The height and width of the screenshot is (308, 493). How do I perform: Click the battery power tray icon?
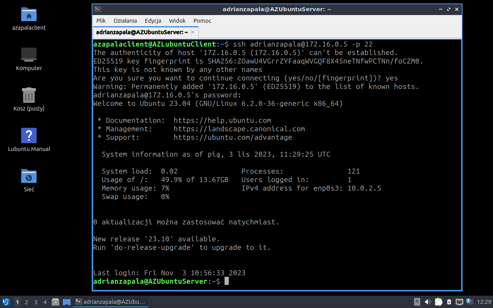pos(449,302)
